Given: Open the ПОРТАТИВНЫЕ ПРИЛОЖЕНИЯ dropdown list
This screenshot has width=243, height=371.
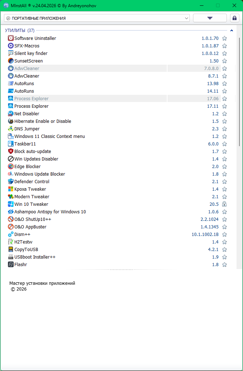Looking at the screenshot, I should tap(97, 18).
